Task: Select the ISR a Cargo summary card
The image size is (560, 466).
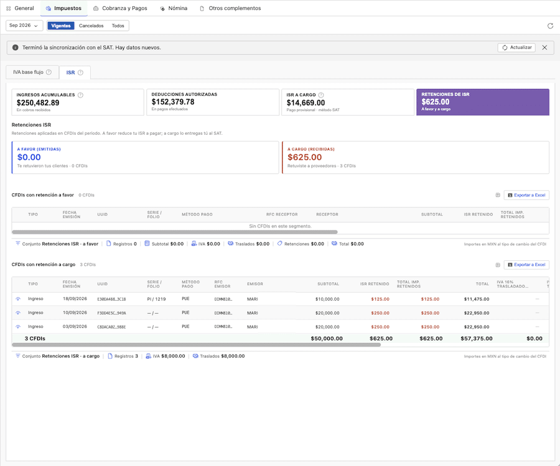Action: tap(348, 102)
